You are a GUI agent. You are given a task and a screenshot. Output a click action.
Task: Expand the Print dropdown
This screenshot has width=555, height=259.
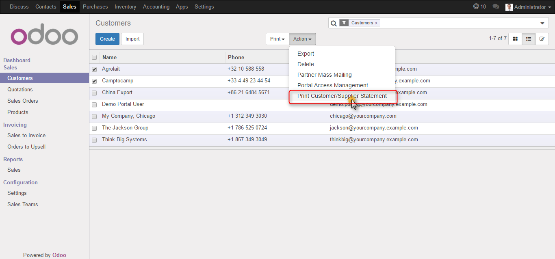coord(277,39)
